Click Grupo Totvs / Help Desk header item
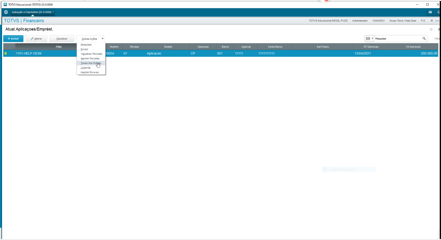Screen dimensions: 441x240 (x=403, y=21)
